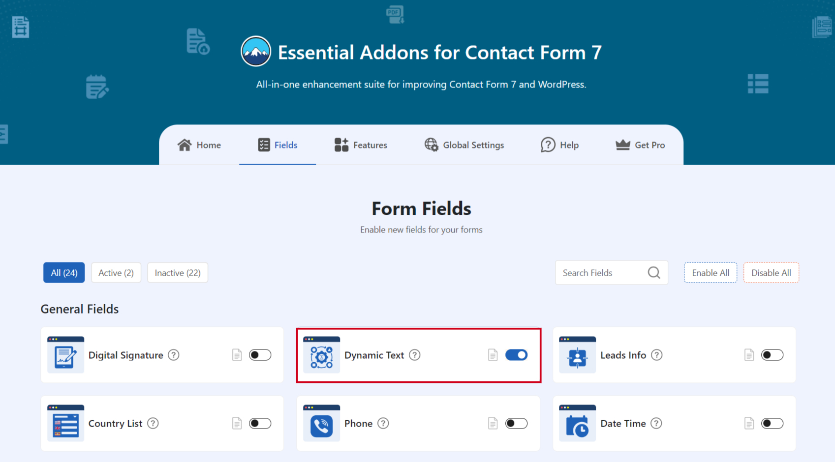
Task: Click the Date Time field icon
Action: (x=578, y=423)
